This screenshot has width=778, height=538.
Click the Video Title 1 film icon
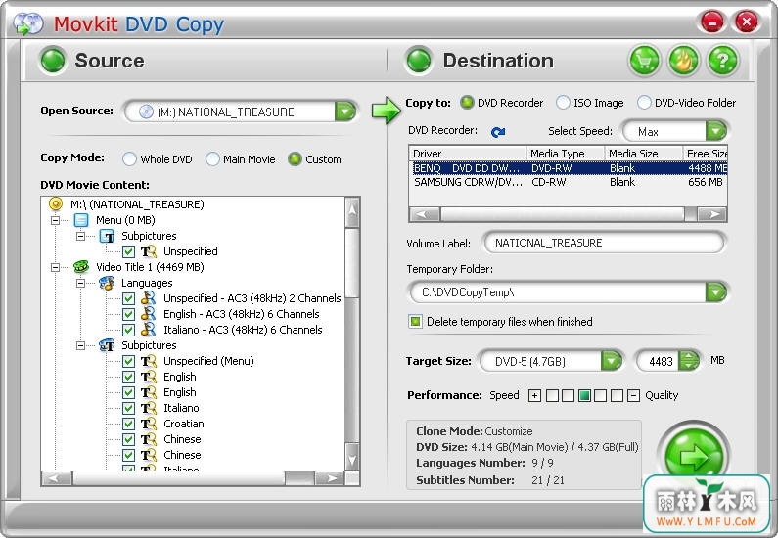point(81,267)
